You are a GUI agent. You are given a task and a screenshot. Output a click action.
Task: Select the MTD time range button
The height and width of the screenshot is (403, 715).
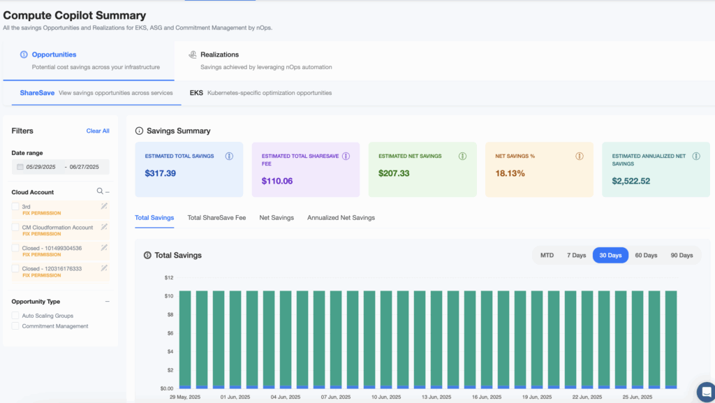coord(547,256)
